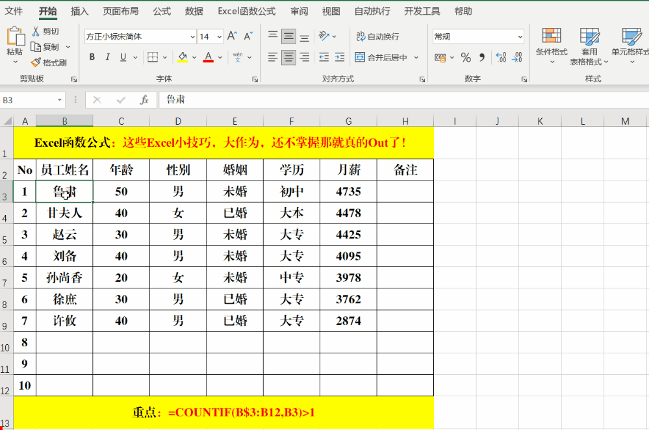Switch to the 页面布局 tab
649x430 pixels.
point(120,11)
